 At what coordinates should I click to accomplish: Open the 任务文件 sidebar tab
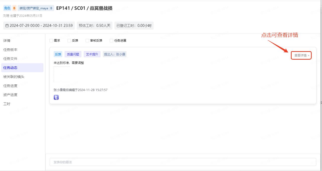(10, 59)
